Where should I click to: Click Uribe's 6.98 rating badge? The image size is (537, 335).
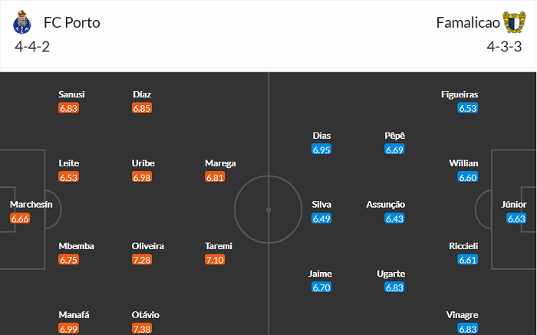point(142,177)
